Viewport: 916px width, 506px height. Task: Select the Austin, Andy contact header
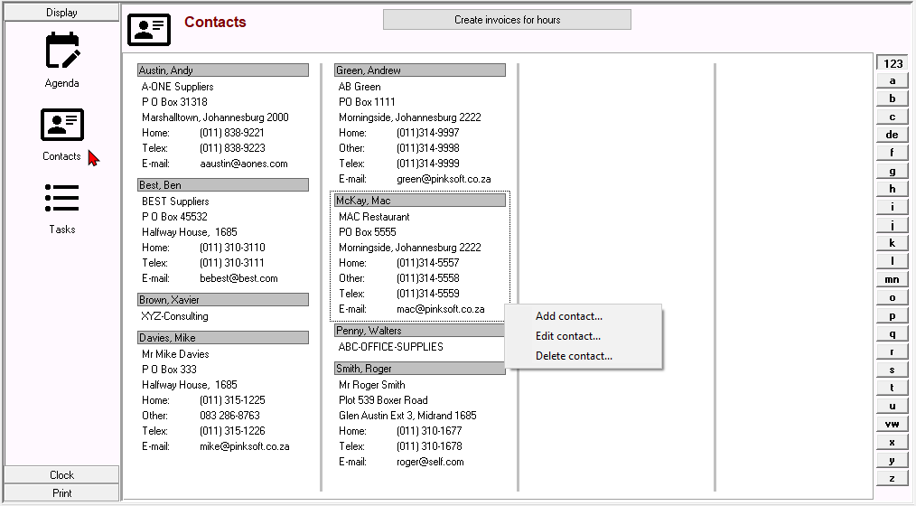pyautogui.click(x=223, y=70)
